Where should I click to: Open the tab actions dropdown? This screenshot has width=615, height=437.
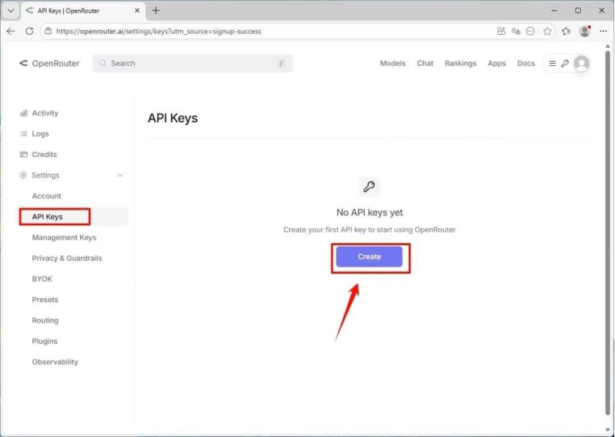click(x=10, y=10)
